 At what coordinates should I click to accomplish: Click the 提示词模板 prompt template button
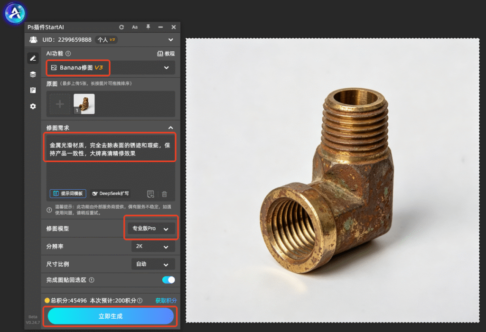point(68,194)
